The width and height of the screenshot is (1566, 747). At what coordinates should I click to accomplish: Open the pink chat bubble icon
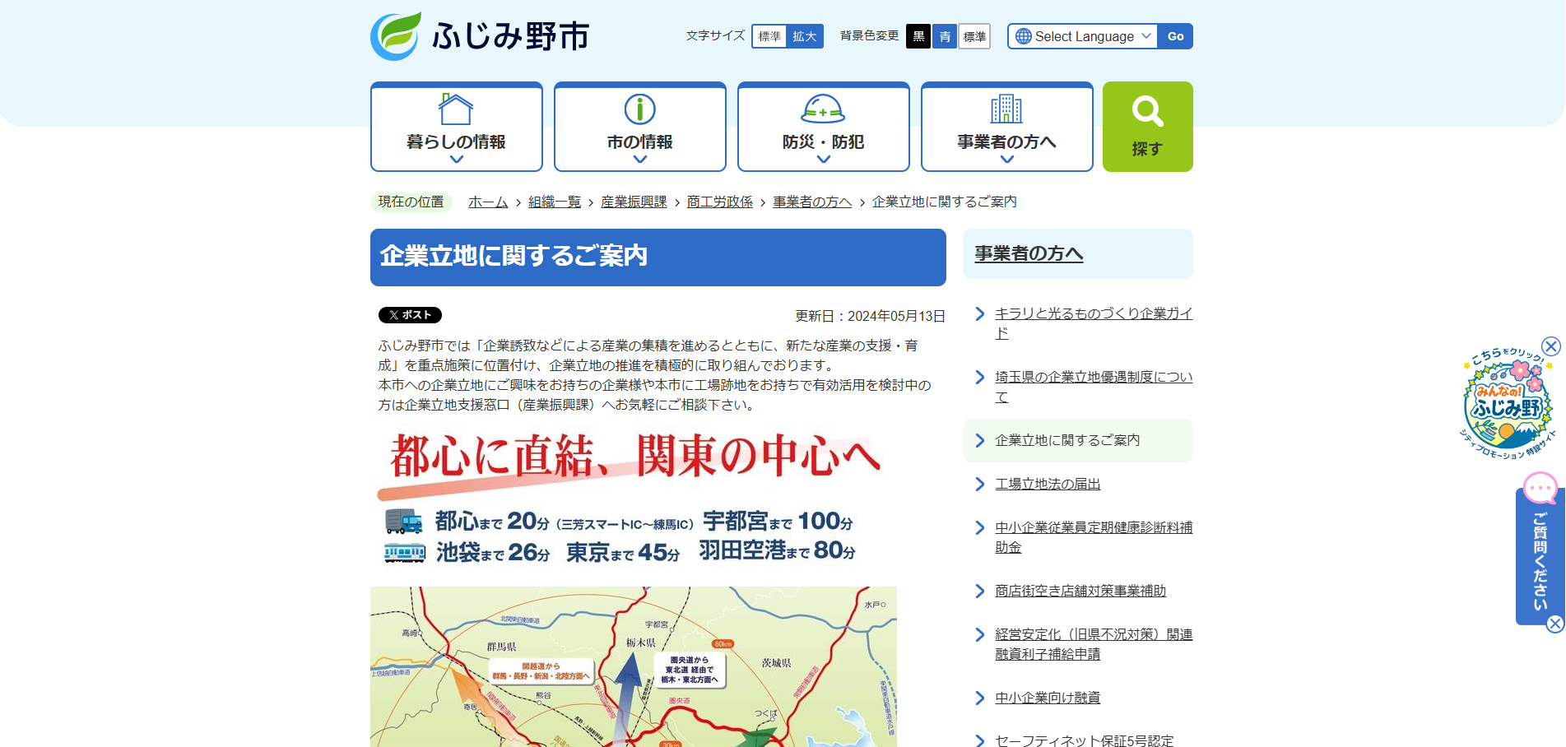(x=1540, y=488)
